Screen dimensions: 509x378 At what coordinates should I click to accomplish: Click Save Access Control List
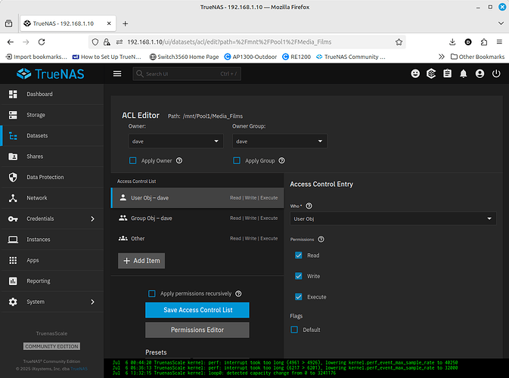click(197, 310)
